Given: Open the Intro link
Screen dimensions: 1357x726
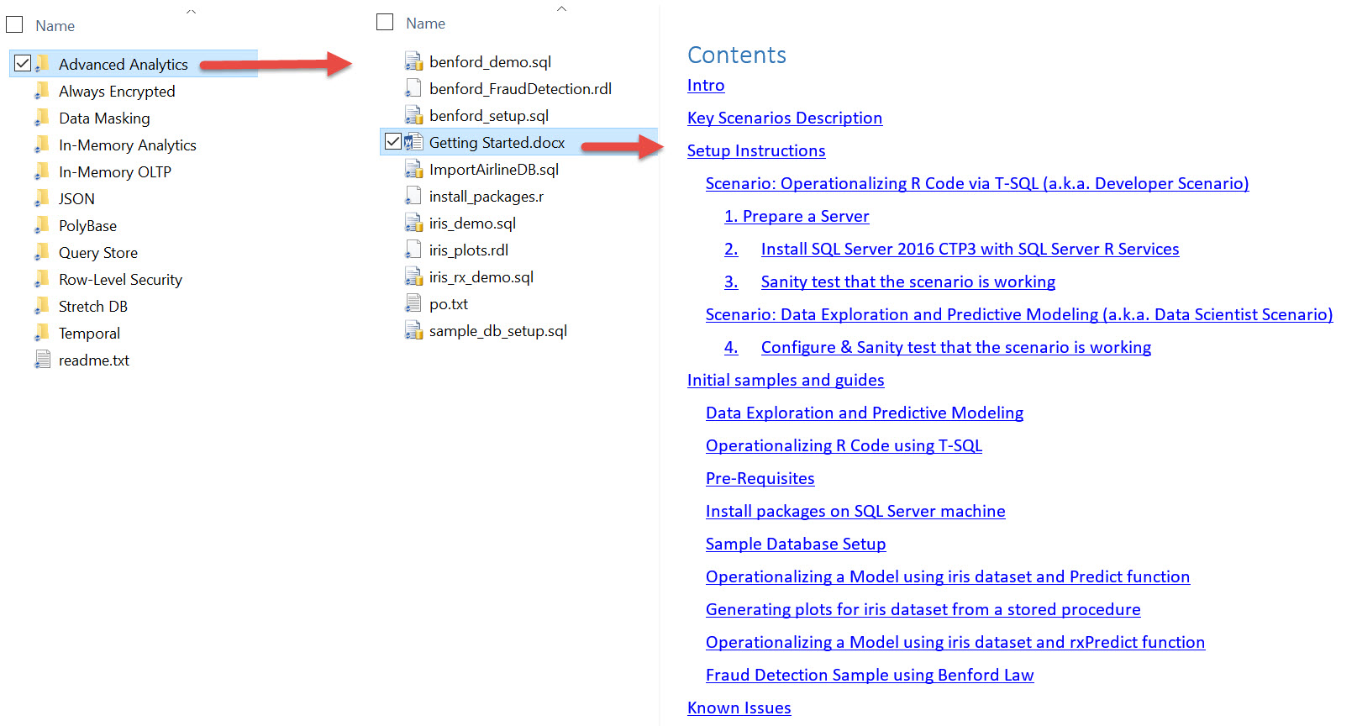Looking at the screenshot, I should [x=706, y=86].
